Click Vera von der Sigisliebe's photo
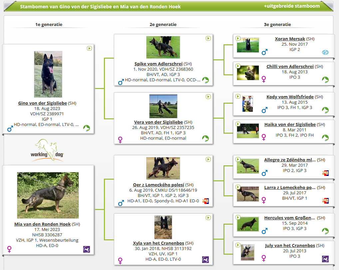The height and width of the screenshot is (270, 339). point(163,106)
